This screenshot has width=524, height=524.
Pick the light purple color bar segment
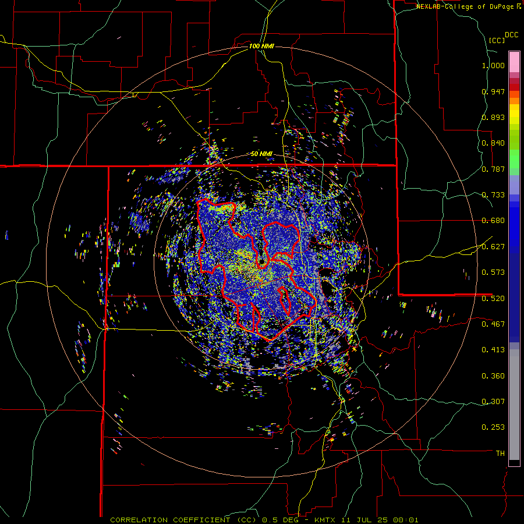pos(514,185)
